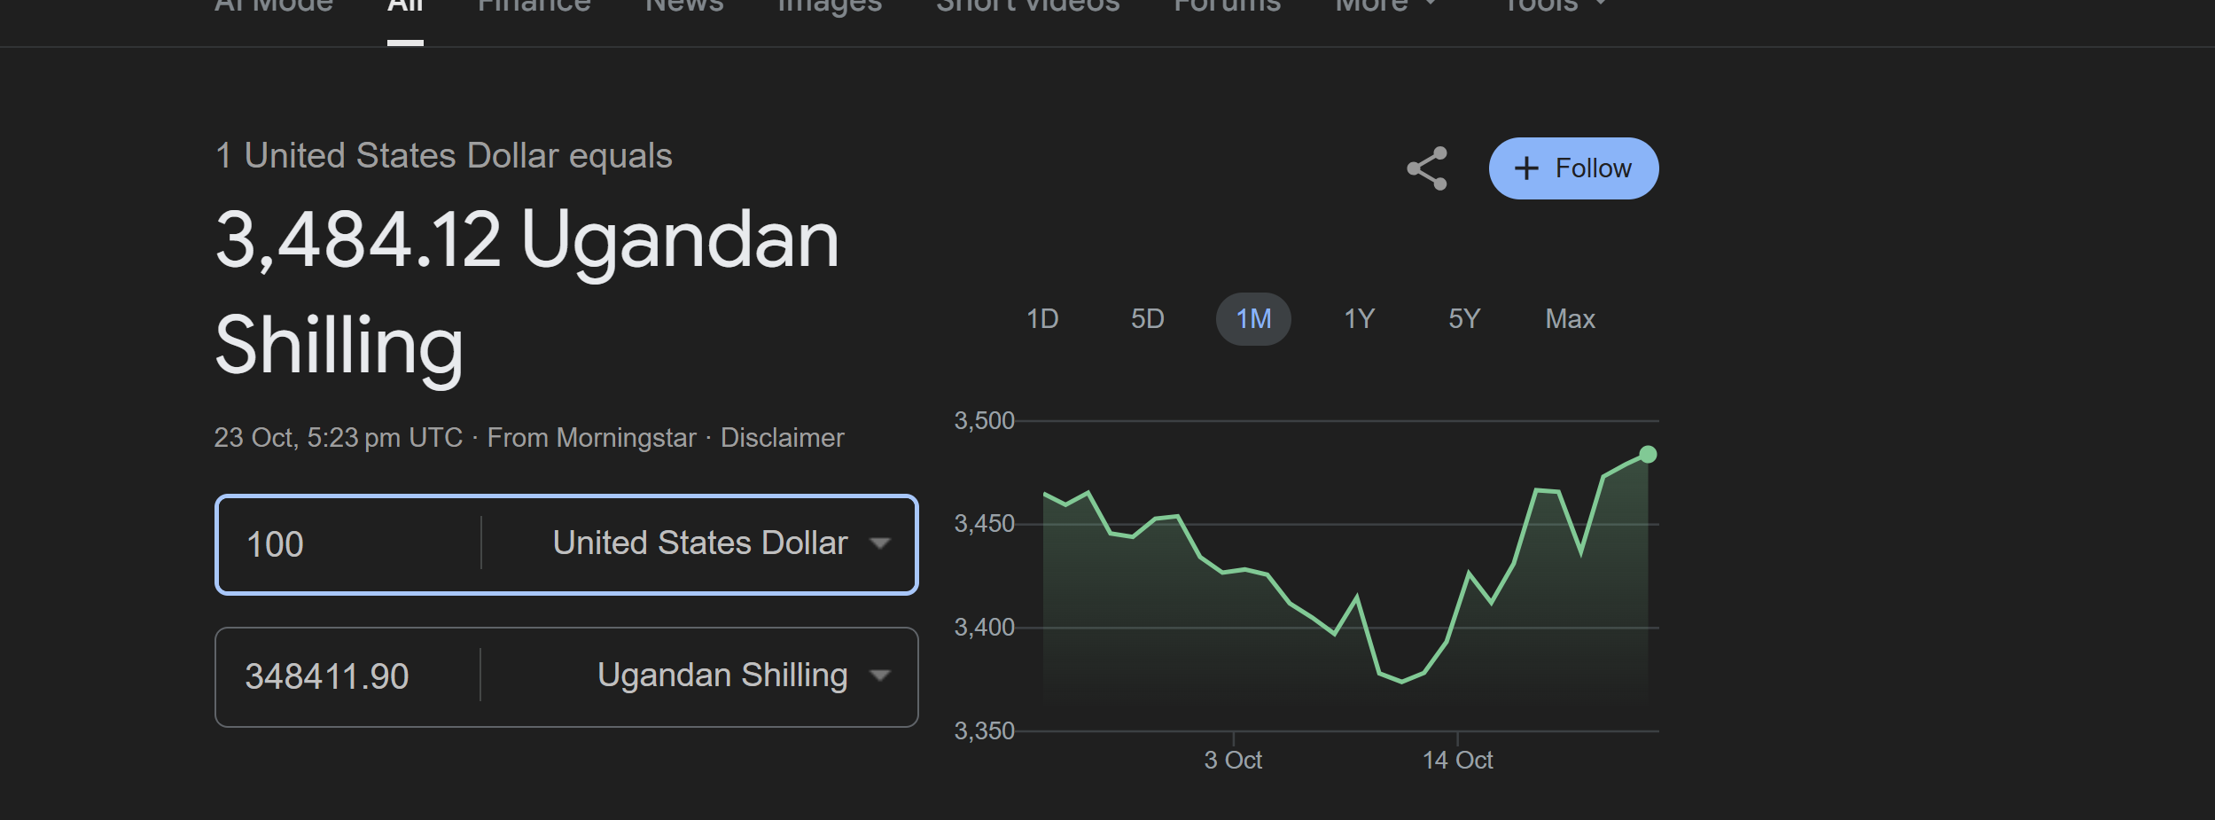This screenshot has height=820, width=2215.
Task: Switch to the News tab
Action: [684, 5]
